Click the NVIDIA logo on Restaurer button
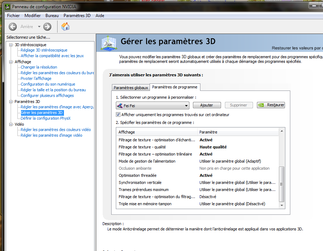Viewport: 323px width, 251px height. (261, 105)
